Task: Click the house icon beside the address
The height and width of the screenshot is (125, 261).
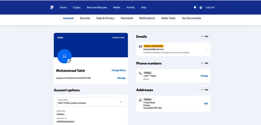Action: 140,100
